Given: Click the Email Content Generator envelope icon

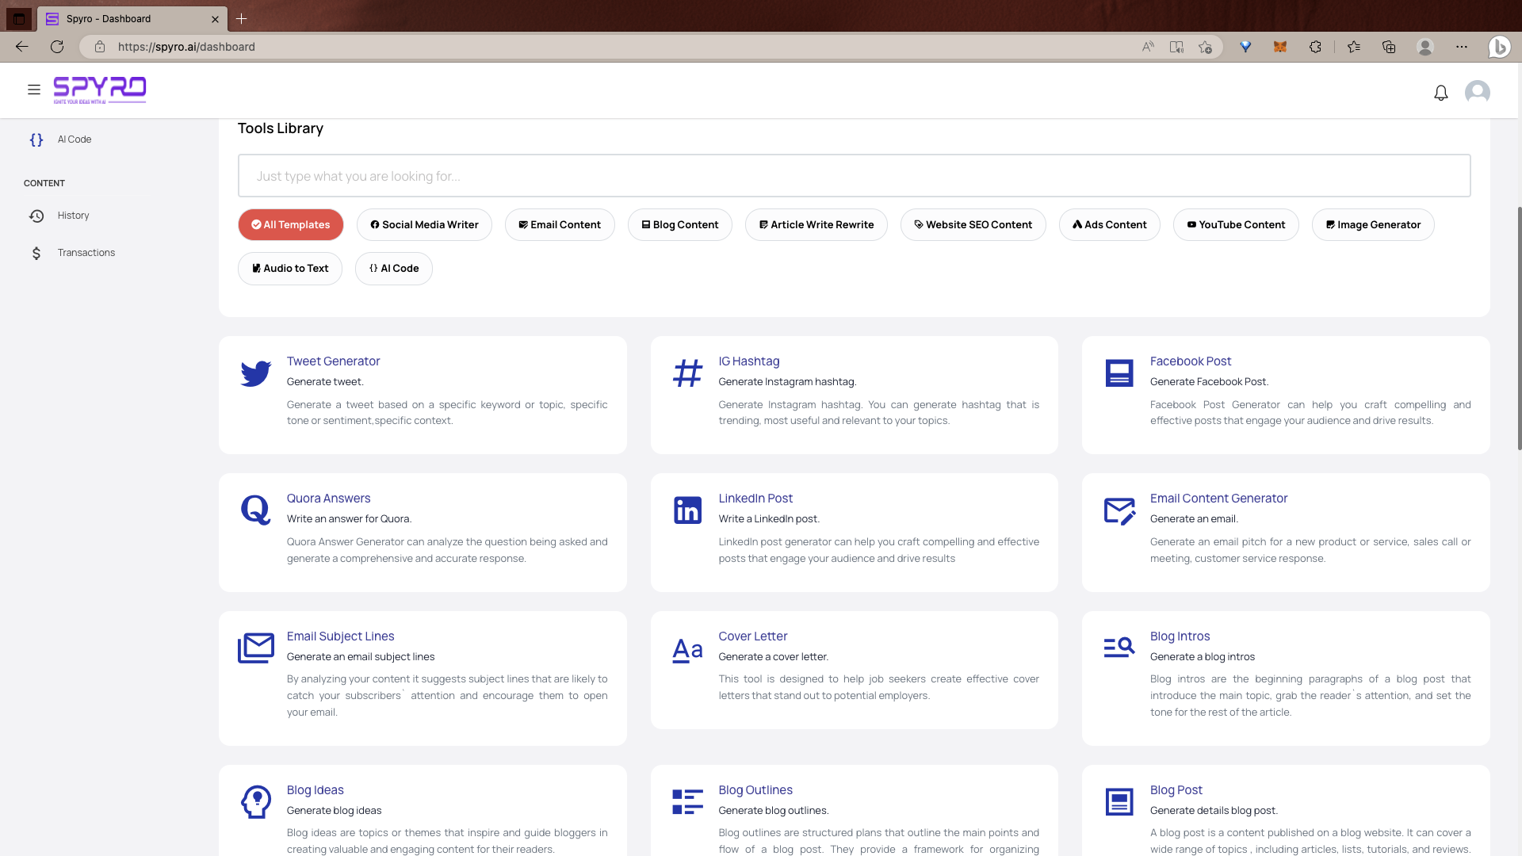Looking at the screenshot, I should click(x=1119, y=510).
